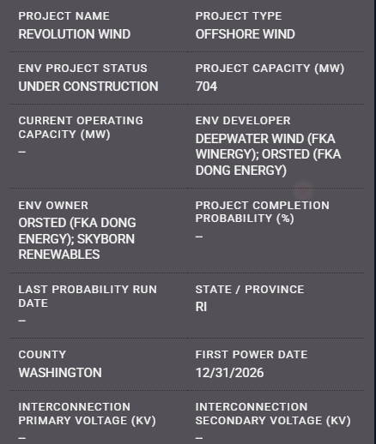Click the Last Probability Run Date label
This screenshot has width=376, height=444.
click(88, 297)
